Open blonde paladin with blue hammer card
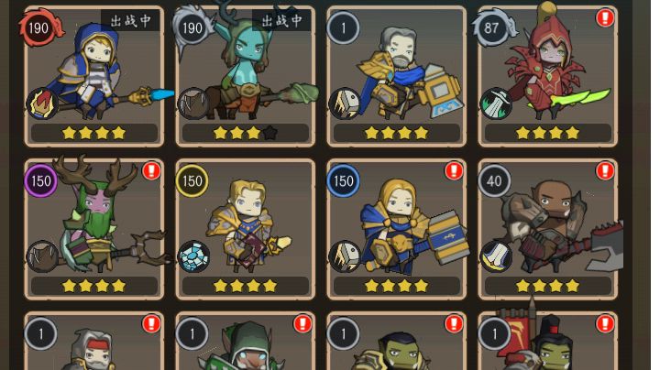 [397, 230]
